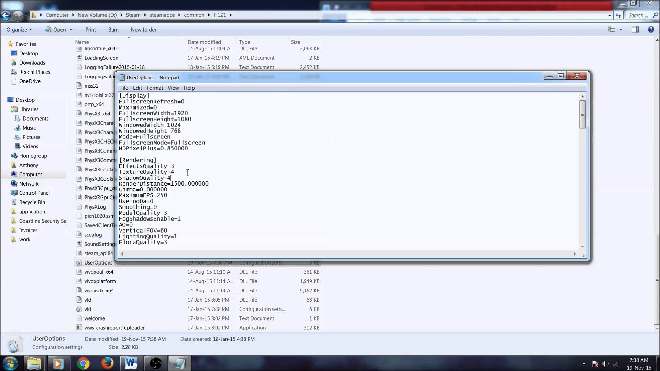The height and width of the screenshot is (371, 660).
Task: Expand the address bar history dropdown
Action: 609,15
